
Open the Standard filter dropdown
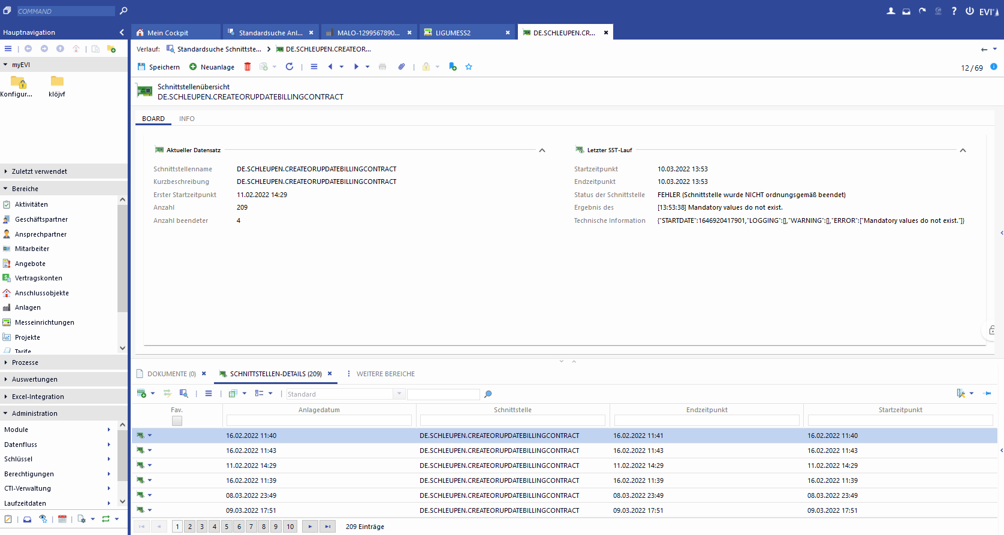pyautogui.click(x=399, y=394)
